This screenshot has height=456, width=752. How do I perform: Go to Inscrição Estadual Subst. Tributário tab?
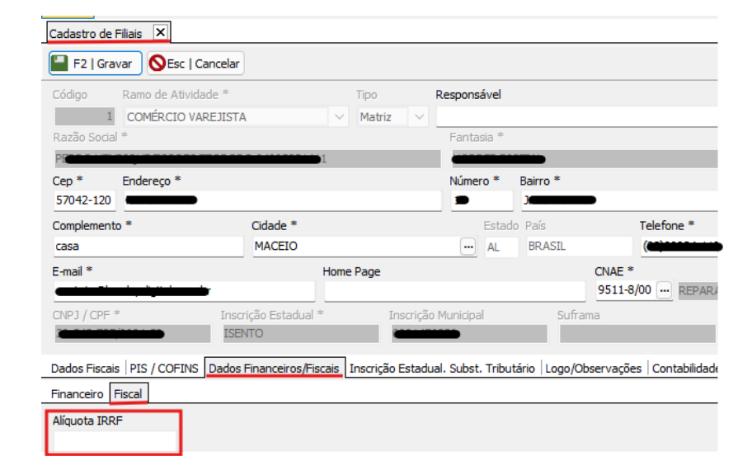[x=442, y=369]
